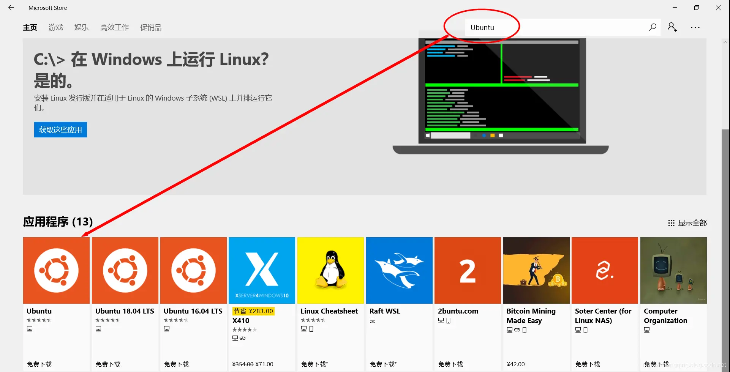Click the 获取这些应用 button
This screenshot has height=372, width=730.
click(x=60, y=130)
